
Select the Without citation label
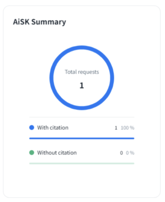coord(57,153)
